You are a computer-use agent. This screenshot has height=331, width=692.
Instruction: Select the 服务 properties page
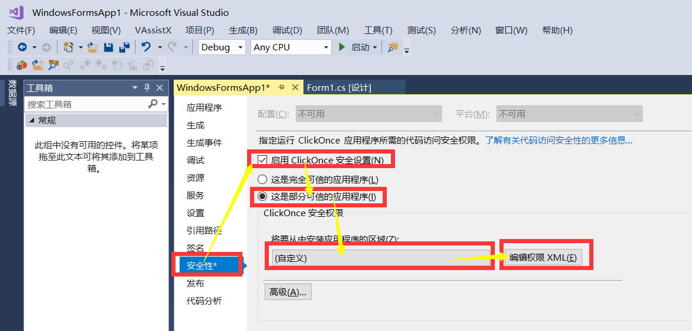tap(195, 195)
